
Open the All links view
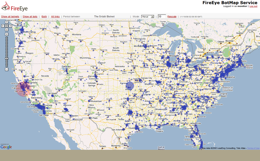pyautogui.click(x=55, y=17)
